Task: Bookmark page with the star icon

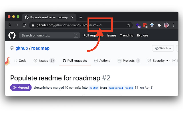Action: tap(129, 25)
